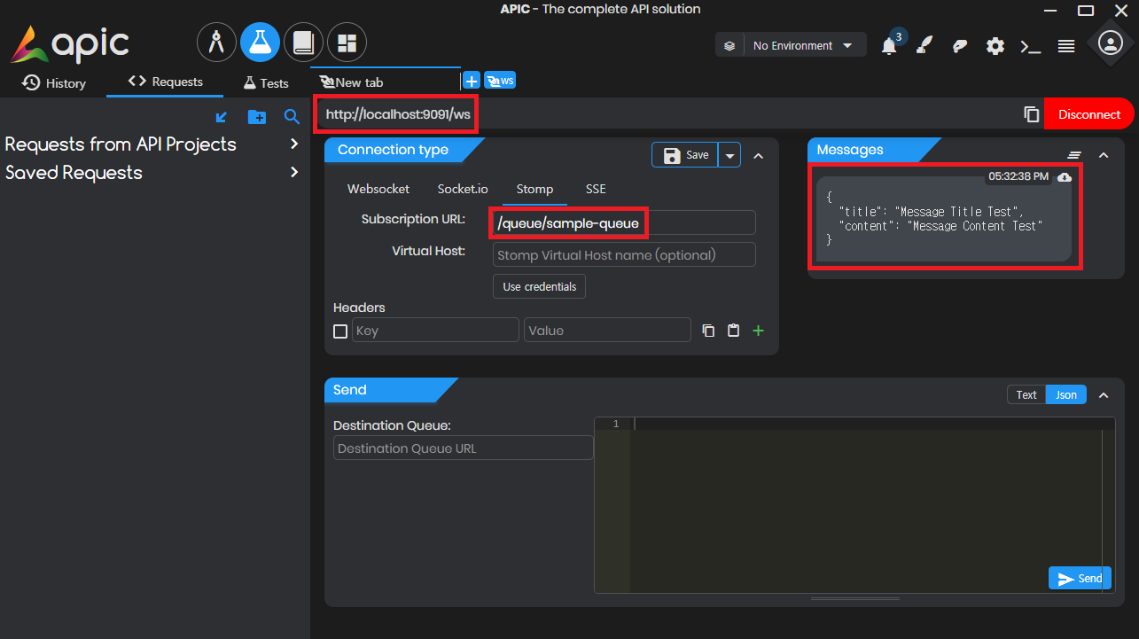Image resolution: width=1139 pixels, height=639 pixels.
Task: Open the No Environment dropdown
Action: coord(791,45)
